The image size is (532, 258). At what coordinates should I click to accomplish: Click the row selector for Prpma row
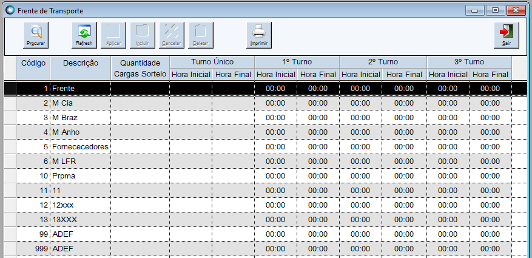click(x=10, y=176)
